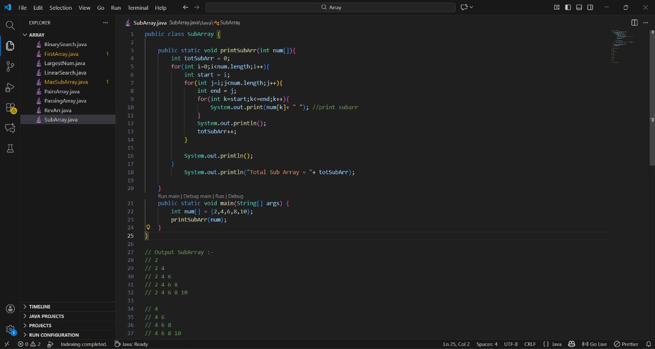Split the editor using the split icon
655x349 pixels.
[633, 22]
